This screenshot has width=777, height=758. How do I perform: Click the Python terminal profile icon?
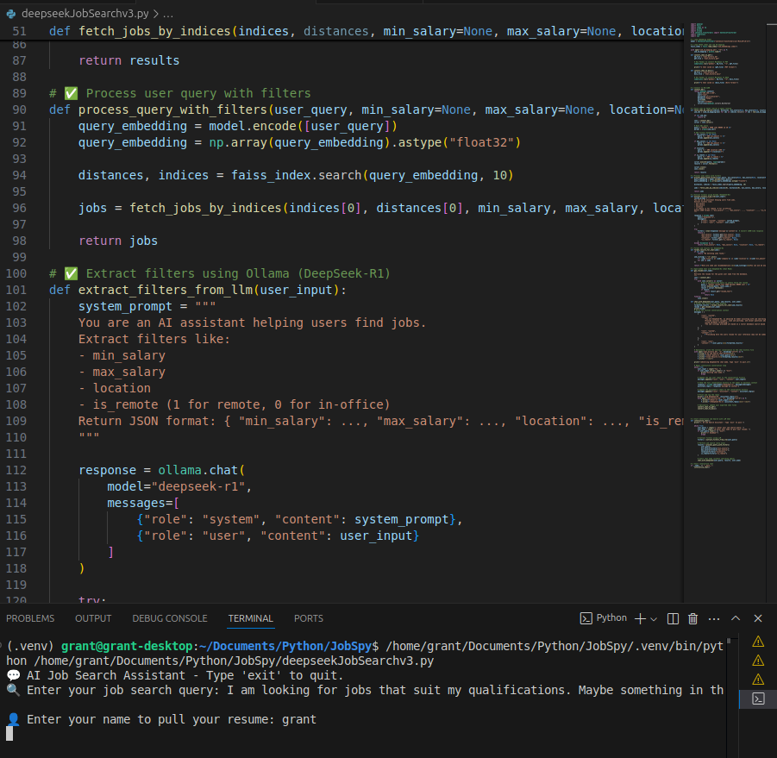coord(586,618)
